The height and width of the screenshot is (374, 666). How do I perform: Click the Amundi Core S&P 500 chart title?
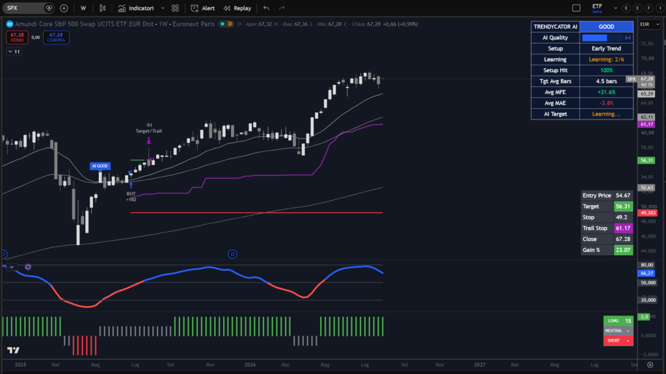coord(84,24)
